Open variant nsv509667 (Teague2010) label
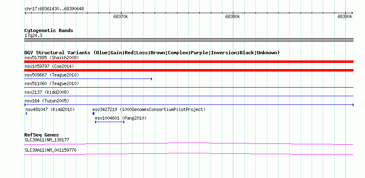The height and width of the screenshot is (178, 365). (52, 75)
